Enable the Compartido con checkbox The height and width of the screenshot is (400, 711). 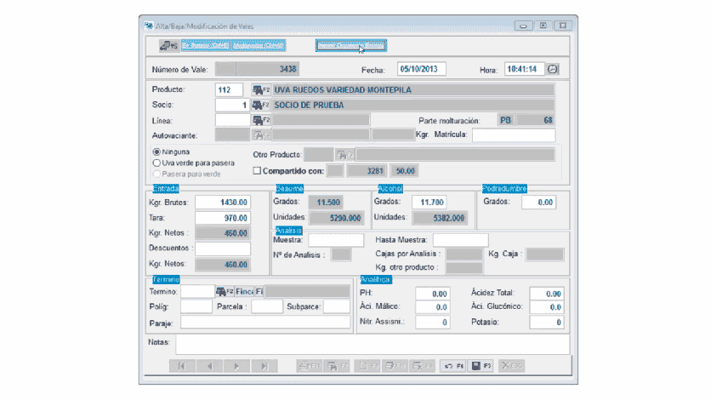[258, 171]
